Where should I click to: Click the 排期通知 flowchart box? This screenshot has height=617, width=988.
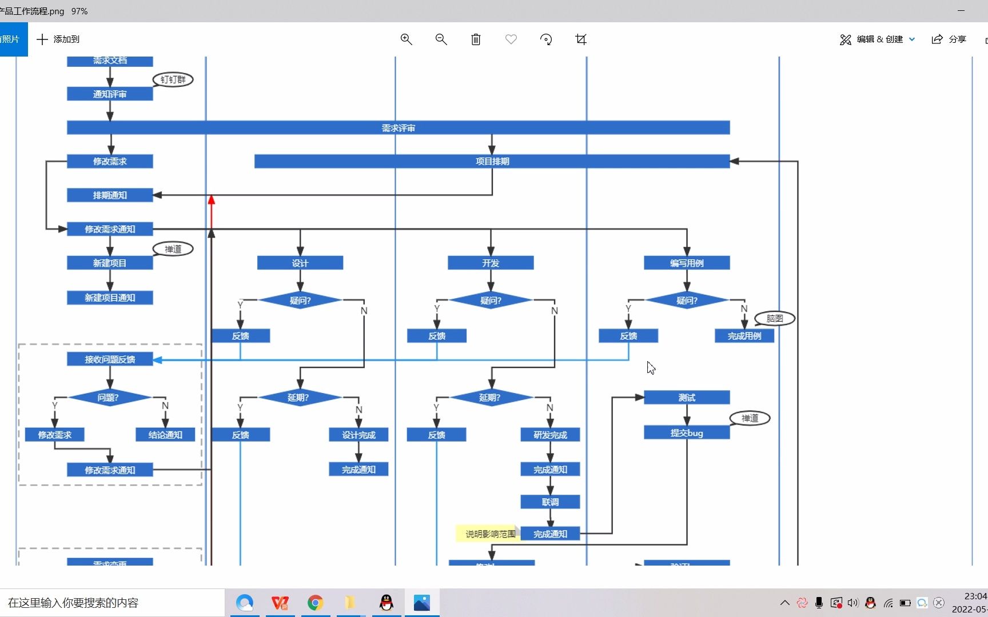pyautogui.click(x=110, y=195)
